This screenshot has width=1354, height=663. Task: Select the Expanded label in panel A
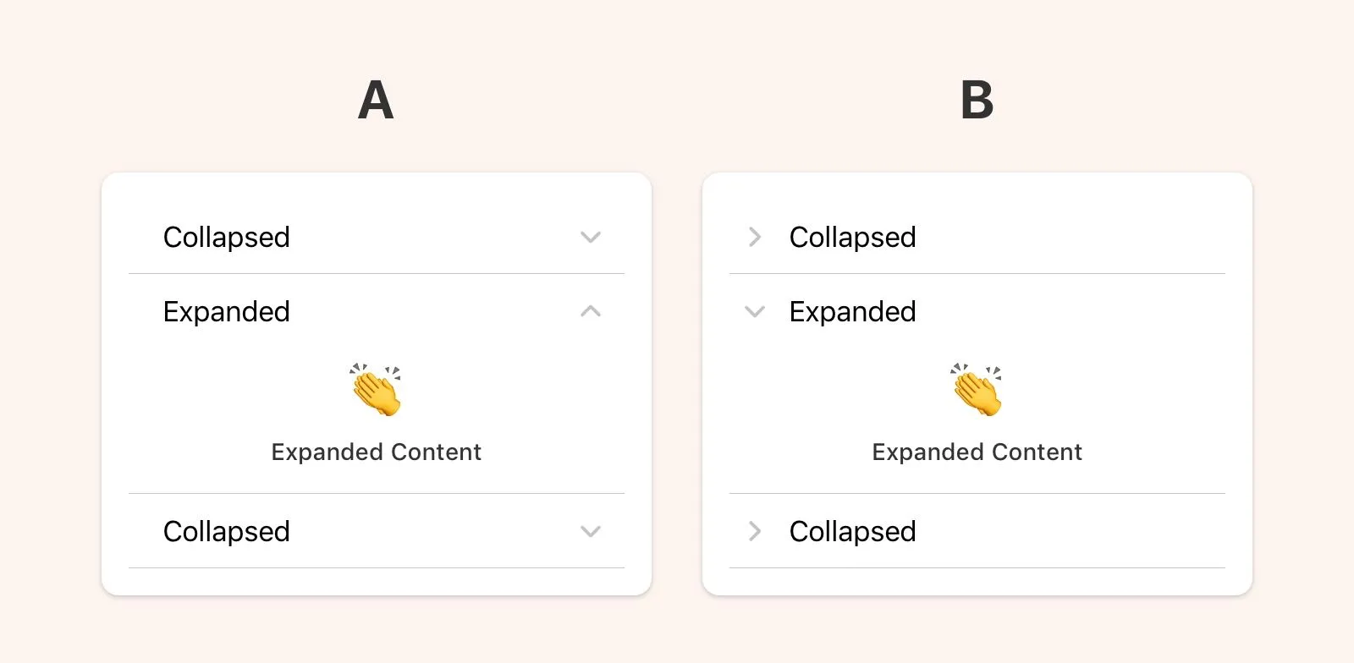point(227,311)
